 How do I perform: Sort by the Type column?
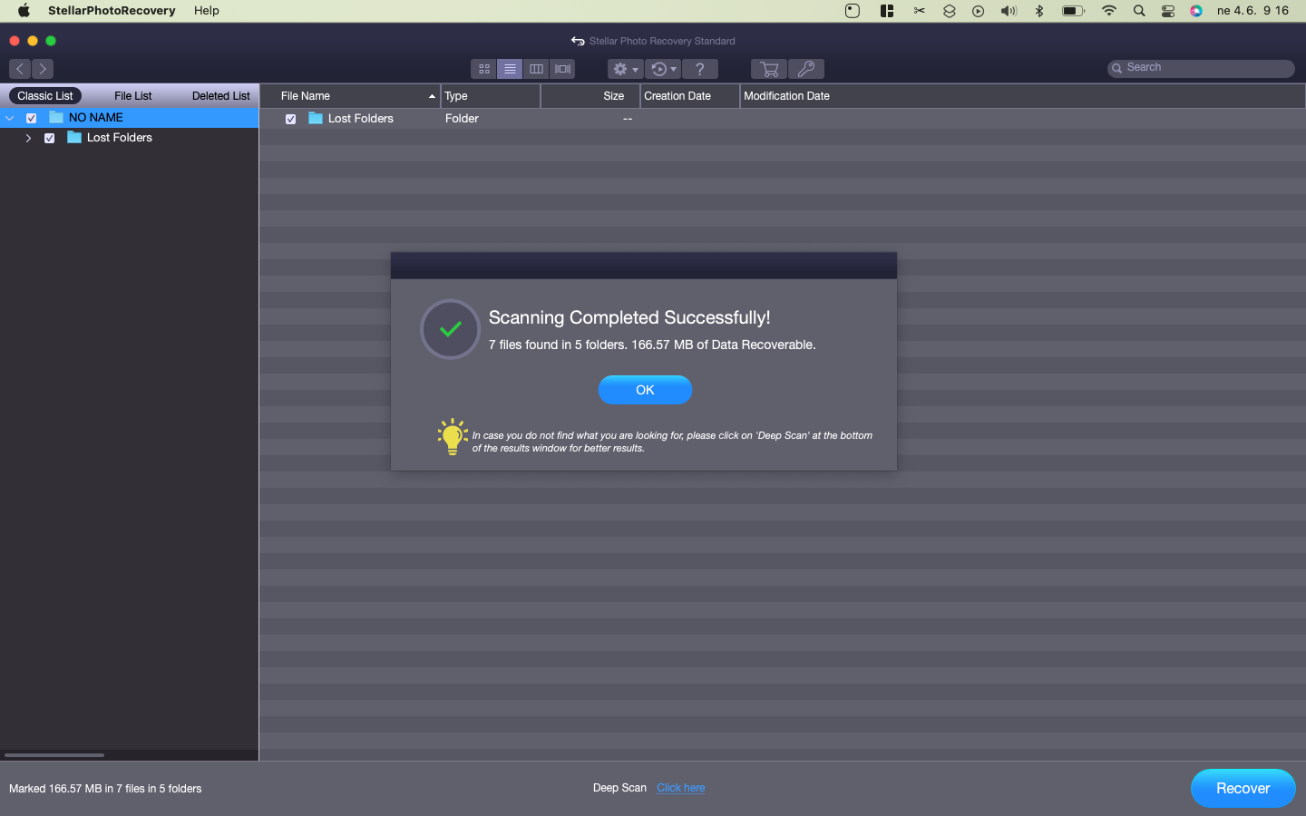[x=491, y=96]
